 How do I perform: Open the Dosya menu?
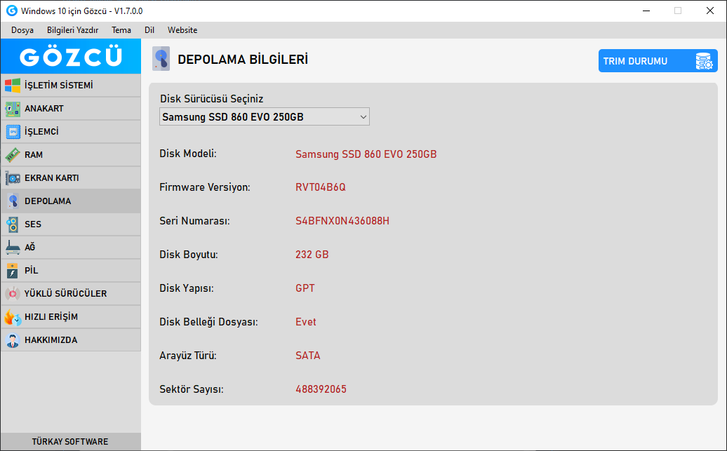click(x=22, y=30)
